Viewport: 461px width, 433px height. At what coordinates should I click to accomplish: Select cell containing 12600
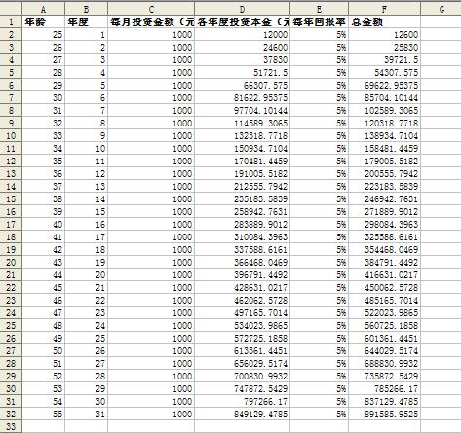point(384,34)
